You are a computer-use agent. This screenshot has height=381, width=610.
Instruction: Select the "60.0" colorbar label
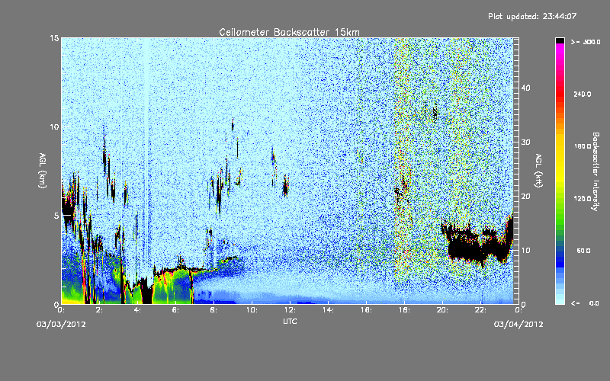click(x=583, y=251)
